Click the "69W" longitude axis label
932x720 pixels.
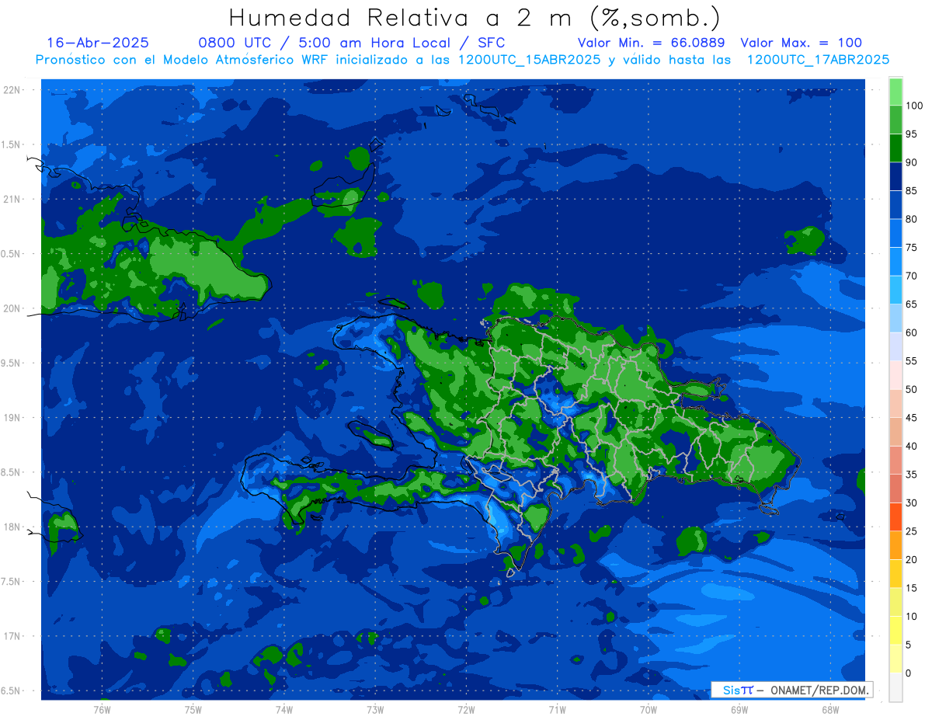coord(739,709)
